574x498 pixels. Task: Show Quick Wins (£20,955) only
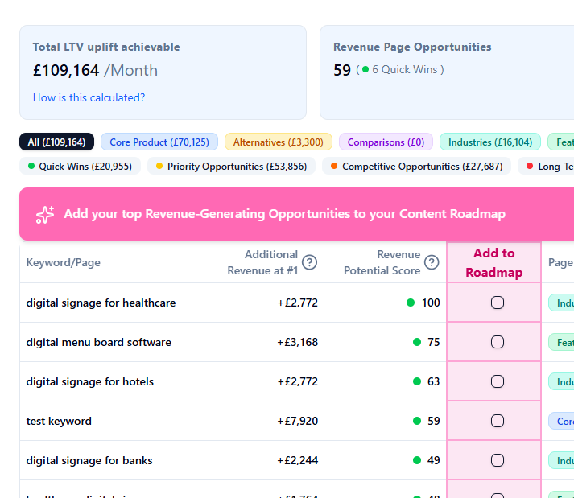click(81, 166)
